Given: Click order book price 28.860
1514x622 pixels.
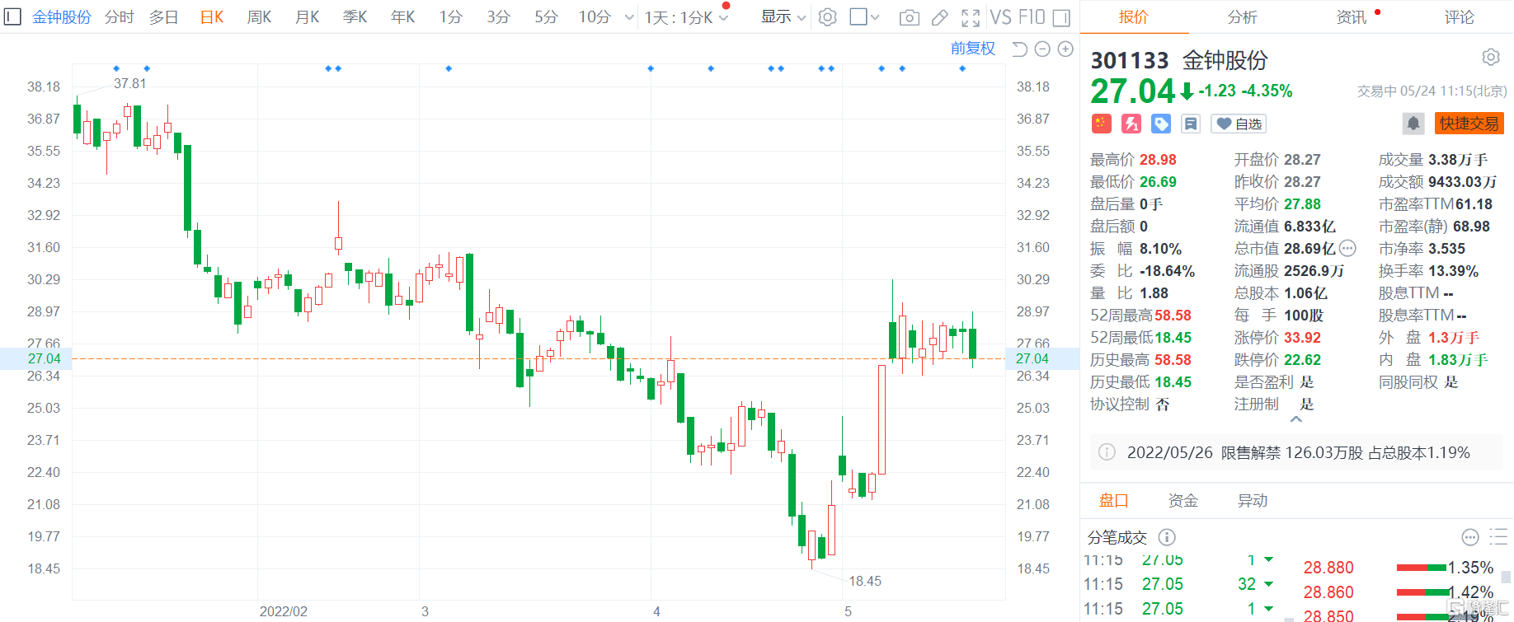Looking at the screenshot, I should click(1328, 592).
